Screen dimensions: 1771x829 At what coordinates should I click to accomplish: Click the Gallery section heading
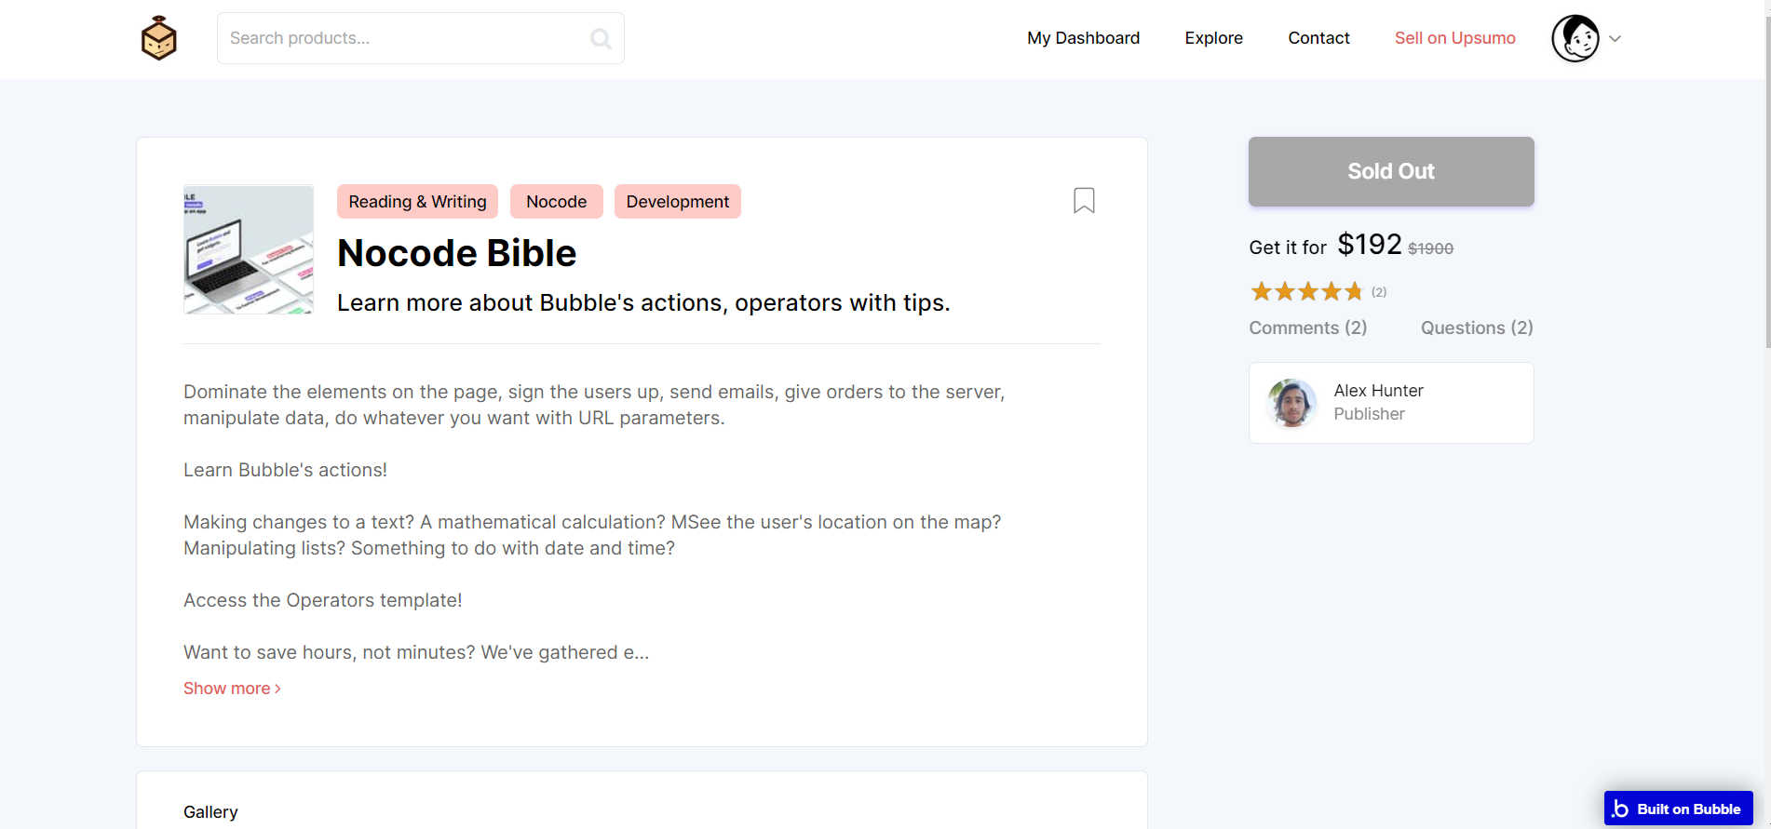coord(210,812)
